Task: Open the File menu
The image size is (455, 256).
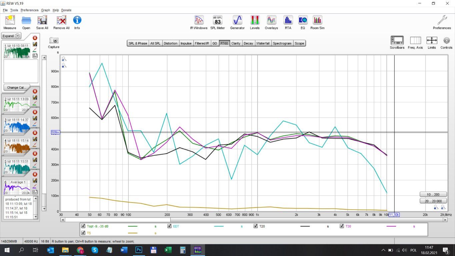Action: coord(5,10)
